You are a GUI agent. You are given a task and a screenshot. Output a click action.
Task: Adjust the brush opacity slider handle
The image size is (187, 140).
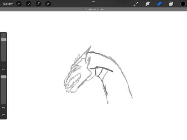(x=4, y=77)
